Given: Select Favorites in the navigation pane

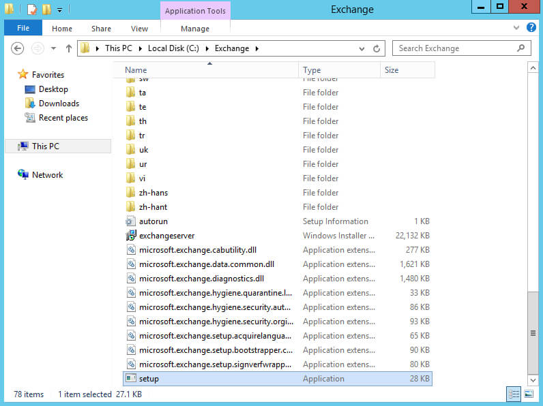Looking at the screenshot, I should (x=48, y=75).
